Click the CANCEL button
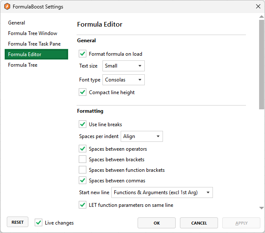 tap(199, 223)
